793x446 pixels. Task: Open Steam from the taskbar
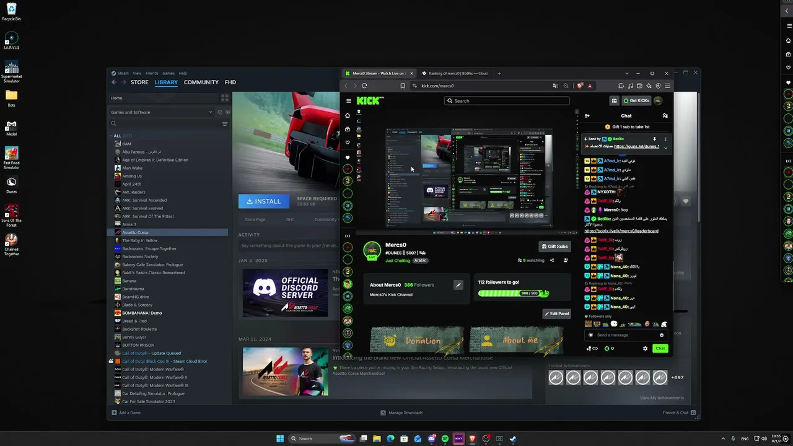513,439
